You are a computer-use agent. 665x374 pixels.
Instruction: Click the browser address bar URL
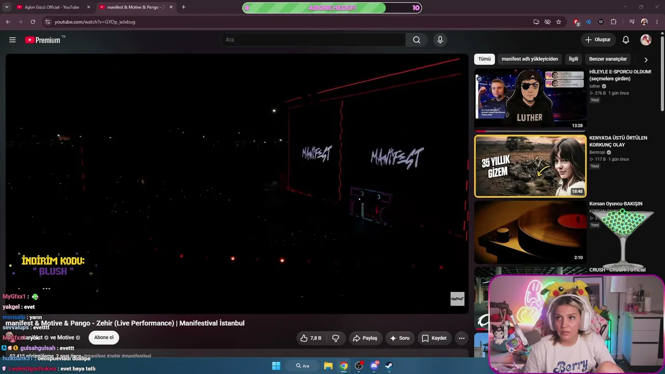pyautogui.click(x=95, y=22)
